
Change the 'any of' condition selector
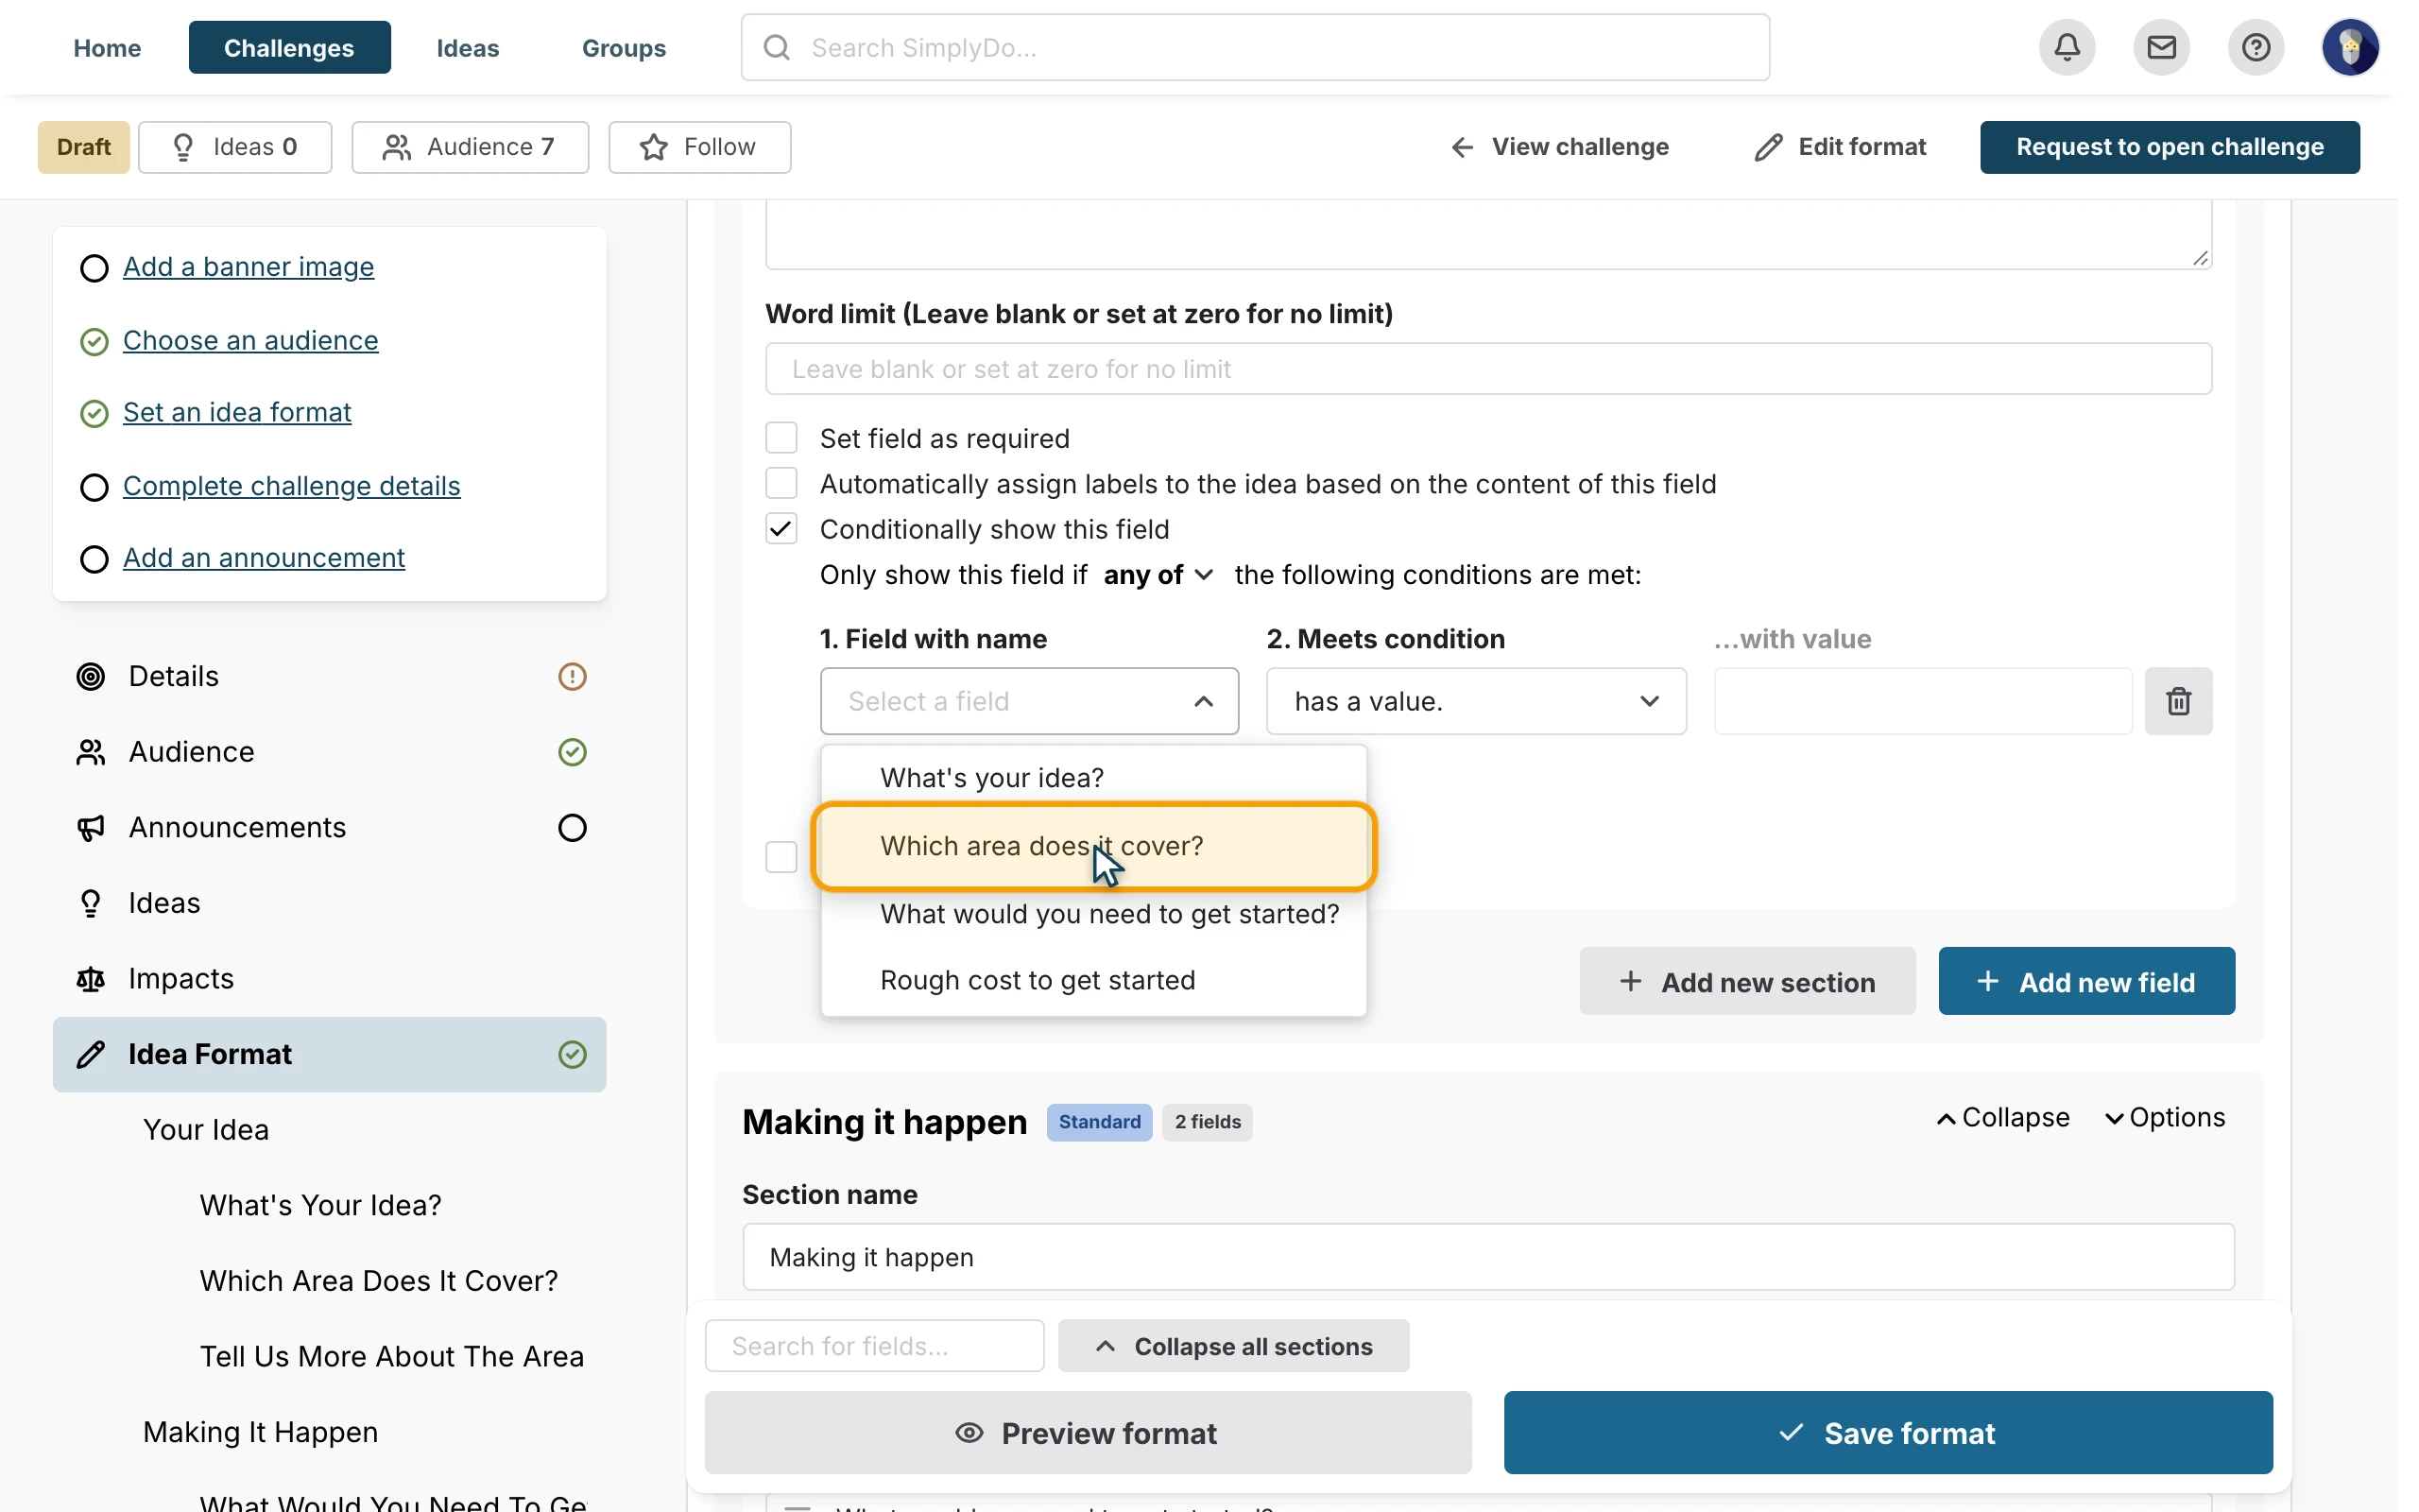click(1158, 575)
